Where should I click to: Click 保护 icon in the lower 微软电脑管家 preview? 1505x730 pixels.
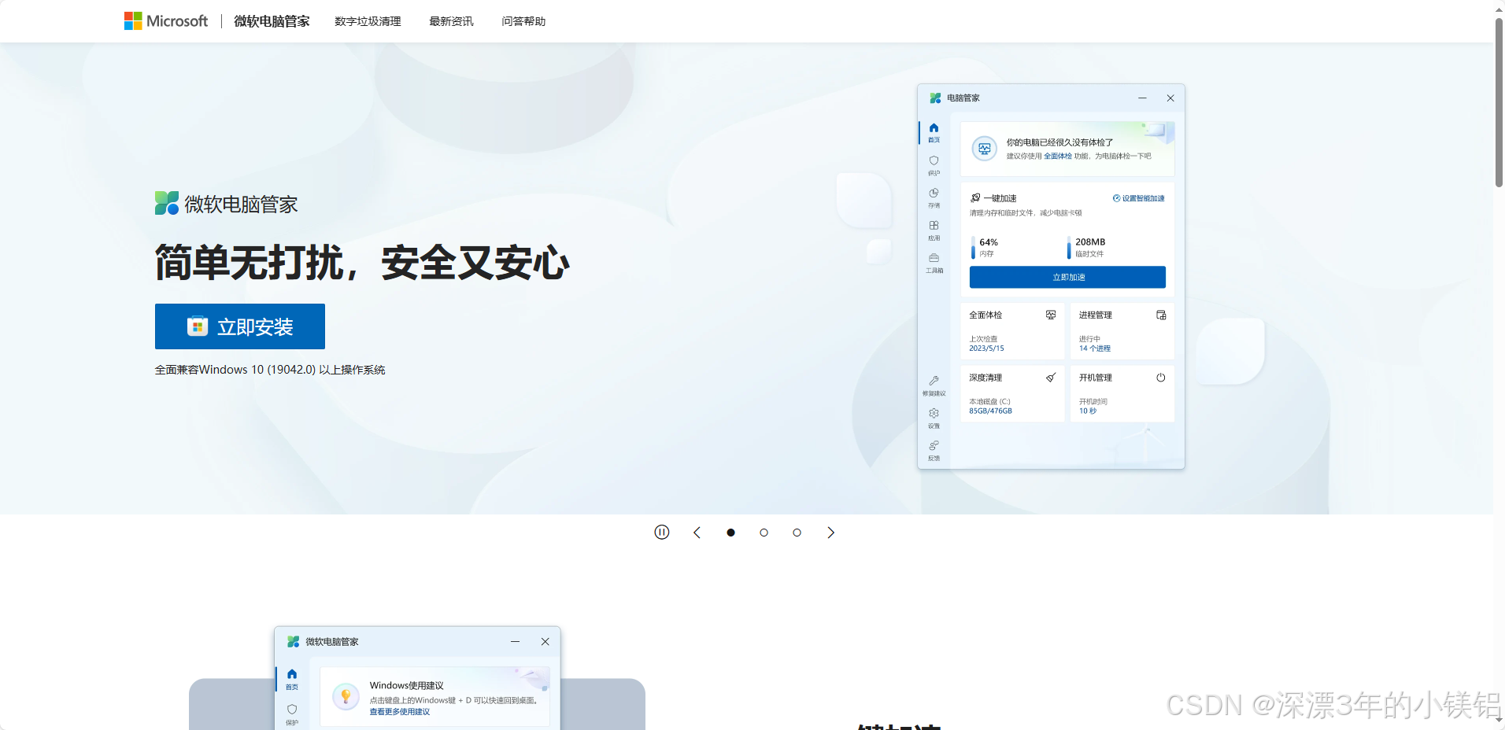[x=292, y=710]
